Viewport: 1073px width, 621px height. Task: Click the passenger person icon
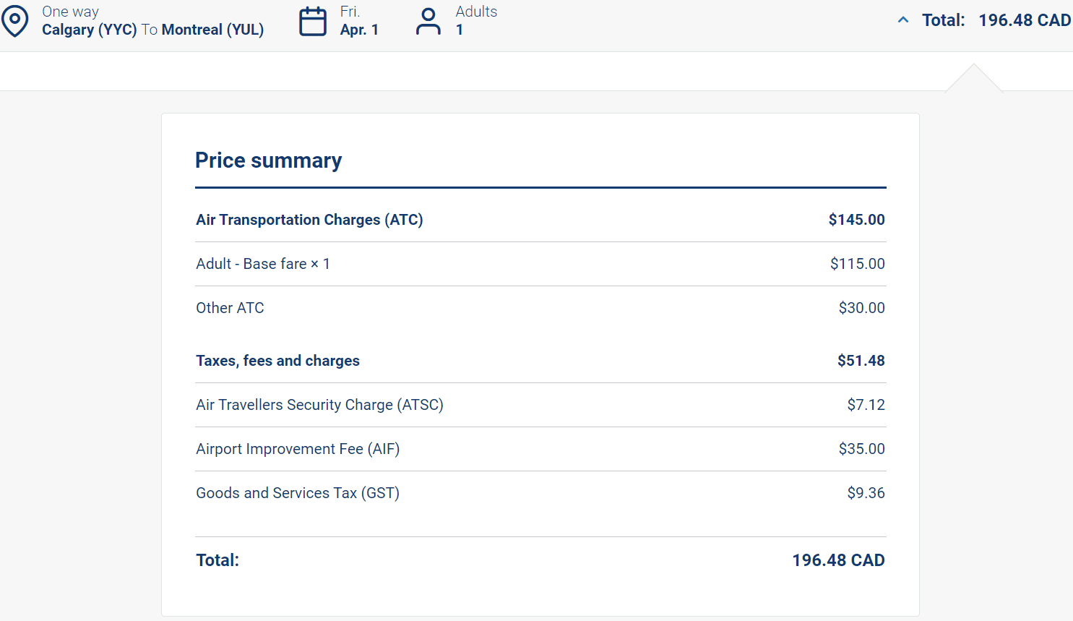pos(428,21)
